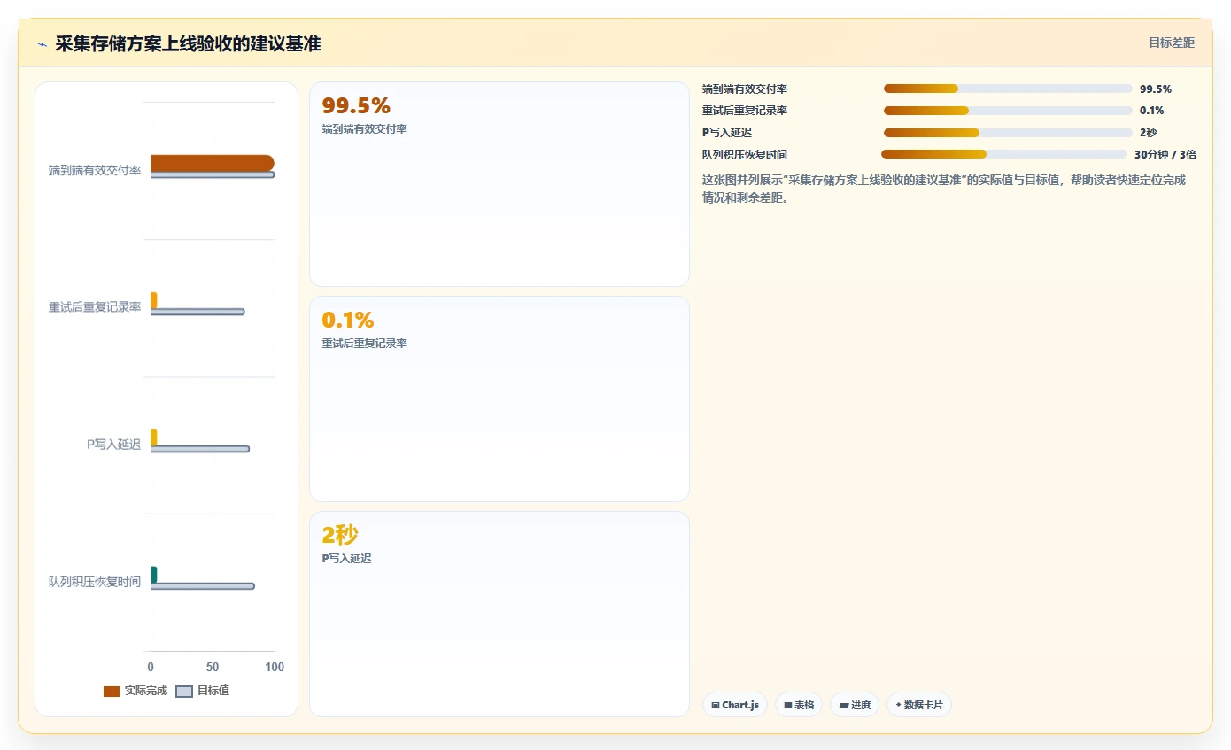Click the 30分钟 / 3倍 value text
The image size is (1231, 750).
click(x=1165, y=154)
